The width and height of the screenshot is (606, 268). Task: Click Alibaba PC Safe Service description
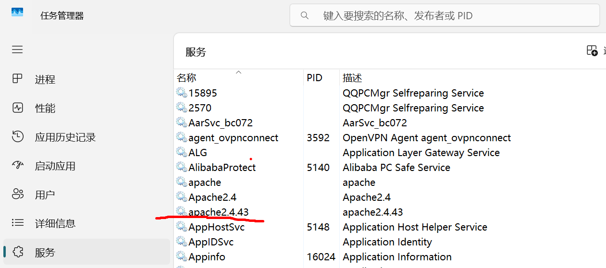(x=396, y=168)
